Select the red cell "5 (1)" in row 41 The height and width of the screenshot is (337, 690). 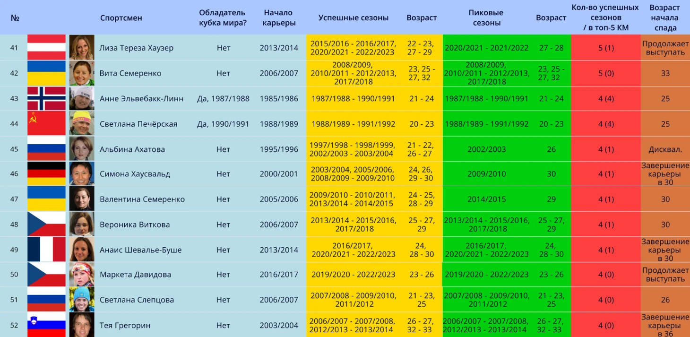click(x=606, y=48)
